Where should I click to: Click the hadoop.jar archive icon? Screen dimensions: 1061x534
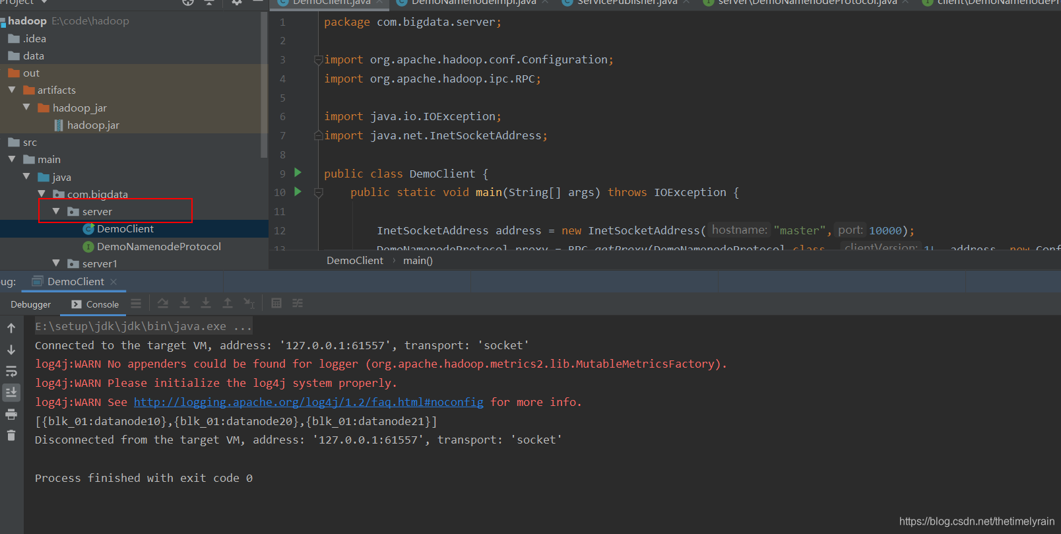coord(59,125)
